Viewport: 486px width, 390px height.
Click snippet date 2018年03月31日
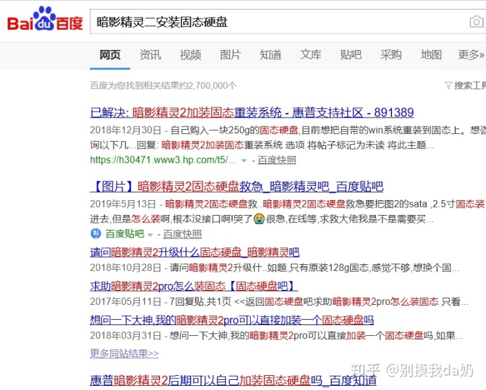126,335
